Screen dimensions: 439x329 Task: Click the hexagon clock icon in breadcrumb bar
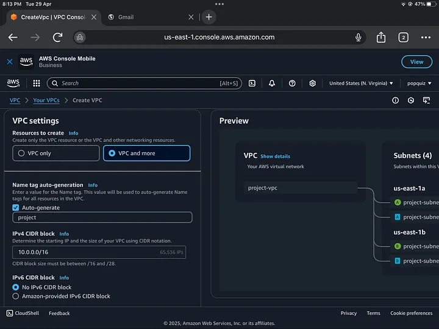411,100
